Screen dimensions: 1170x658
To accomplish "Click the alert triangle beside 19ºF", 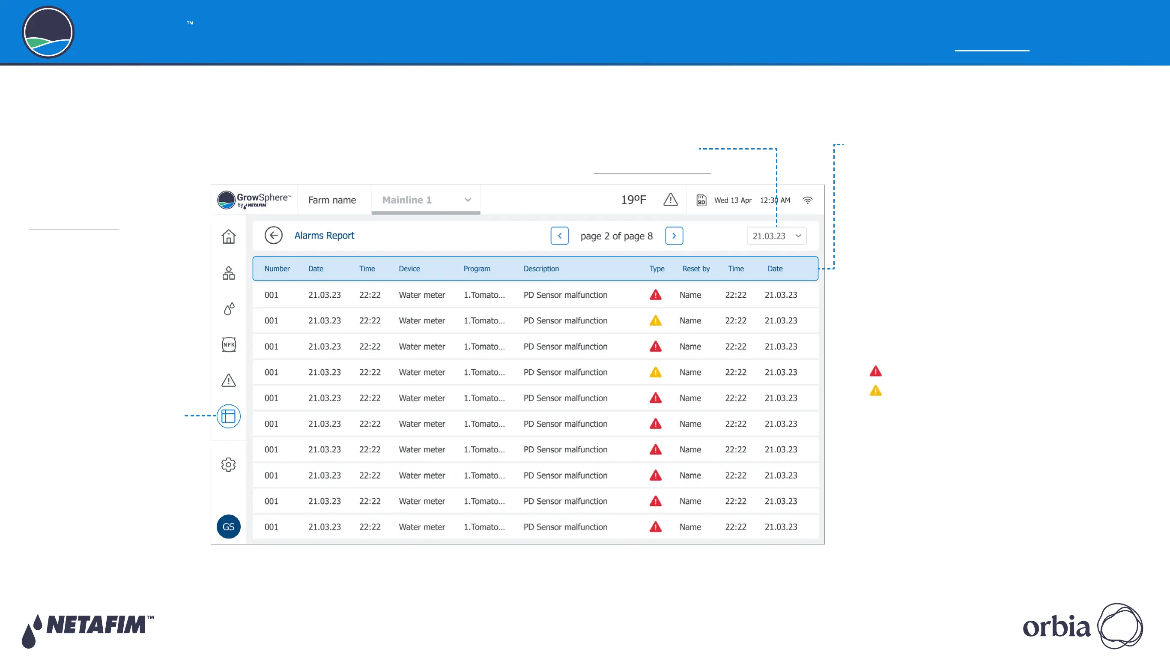I will tap(670, 199).
